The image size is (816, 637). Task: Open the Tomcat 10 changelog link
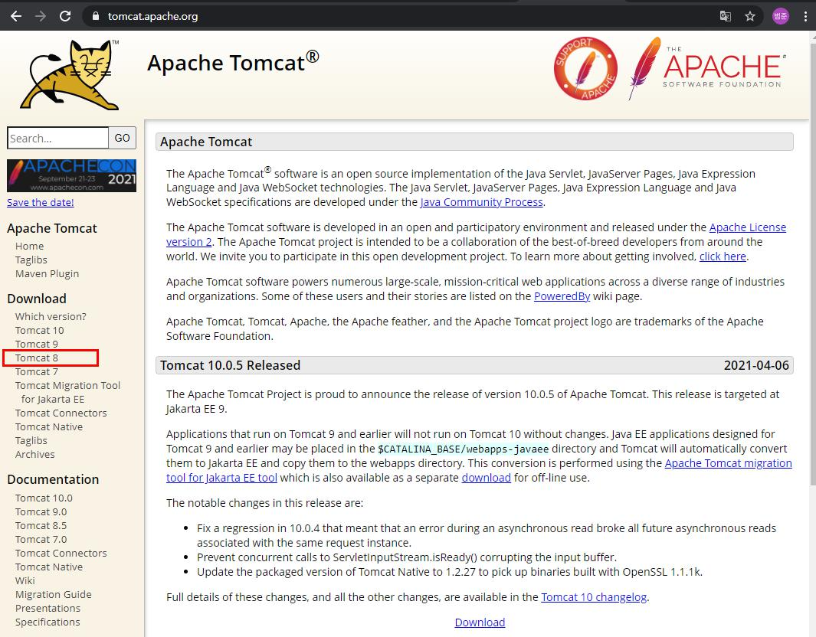point(594,597)
